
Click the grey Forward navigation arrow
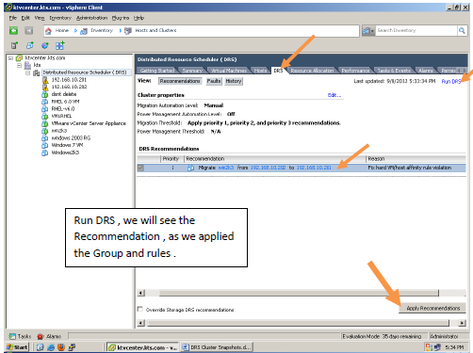[x=29, y=30]
